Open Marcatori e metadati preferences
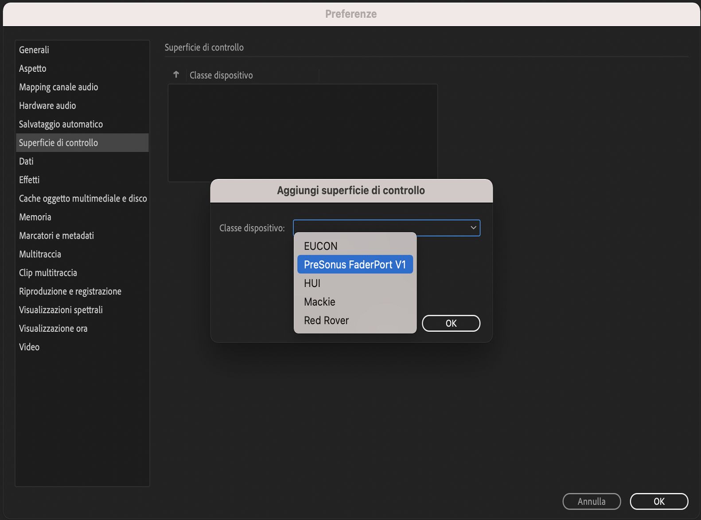 click(82, 236)
